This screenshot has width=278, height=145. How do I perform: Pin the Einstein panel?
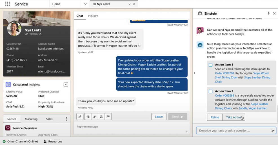pyautogui.click(x=269, y=13)
